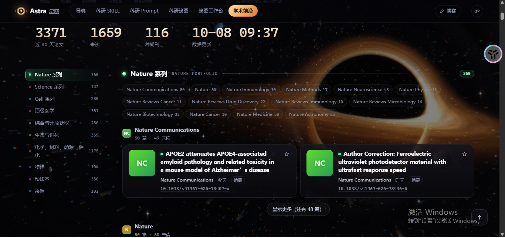
Task: Click the N badge beside Nature heading
Action: (x=127, y=230)
